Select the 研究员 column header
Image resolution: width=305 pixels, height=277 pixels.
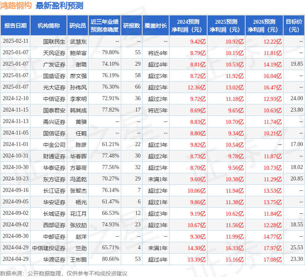click(78, 25)
